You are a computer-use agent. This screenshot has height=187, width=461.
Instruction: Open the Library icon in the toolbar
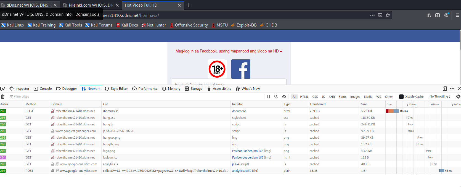click(x=429, y=15)
